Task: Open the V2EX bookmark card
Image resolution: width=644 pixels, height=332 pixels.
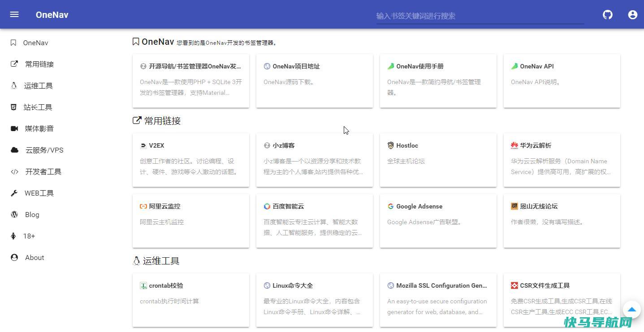Action: (x=191, y=160)
